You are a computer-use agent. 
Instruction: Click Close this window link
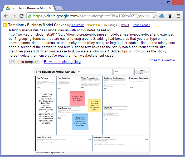click(x=162, y=60)
